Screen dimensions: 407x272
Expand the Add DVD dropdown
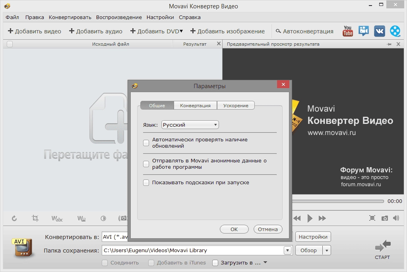(181, 31)
